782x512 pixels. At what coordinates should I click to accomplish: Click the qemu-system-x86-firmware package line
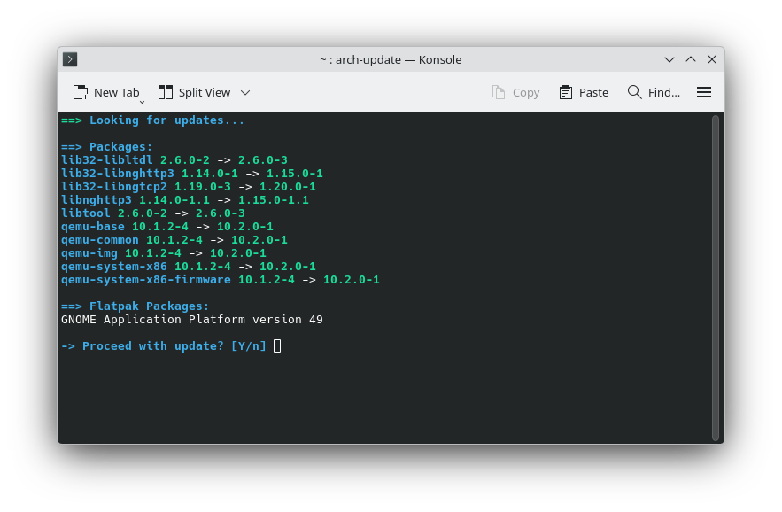220,280
